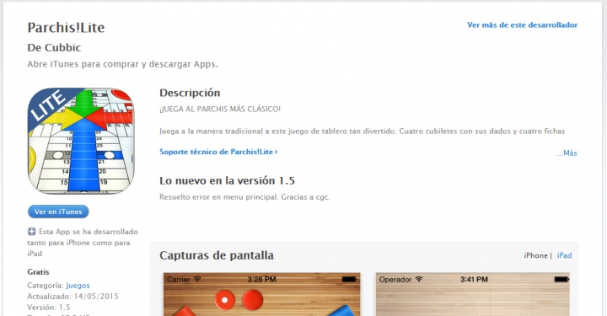Open the Parchis!Lite app icon

click(x=81, y=142)
